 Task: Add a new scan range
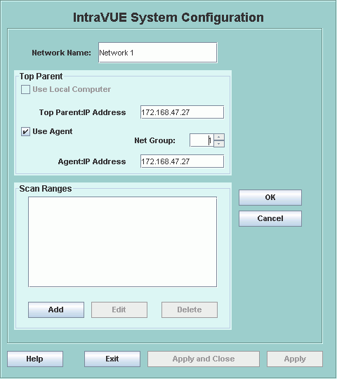[x=56, y=310]
